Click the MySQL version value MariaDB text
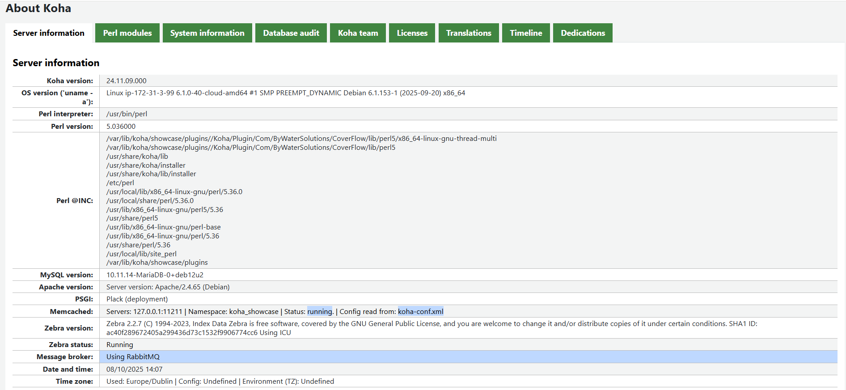Viewport: 846px width, 390px height. click(x=155, y=275)
